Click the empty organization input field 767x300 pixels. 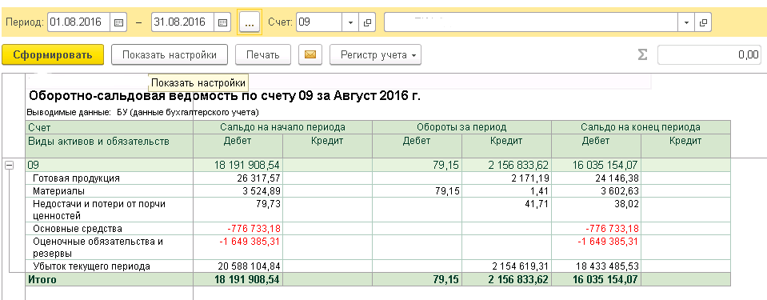tap(531, 22)
